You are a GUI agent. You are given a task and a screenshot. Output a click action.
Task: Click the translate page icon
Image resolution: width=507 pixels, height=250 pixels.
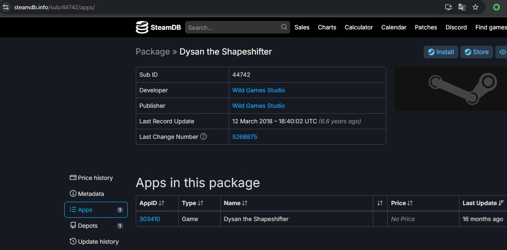coord(462,7)
